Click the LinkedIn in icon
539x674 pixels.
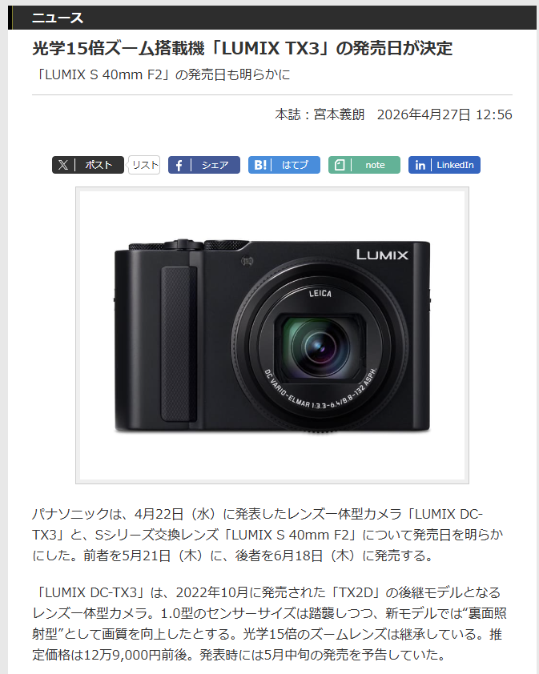pos(420,165)
